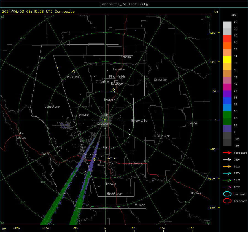Click the dBZ legend heading
Viewport: 248px width, 232px height.
234,15
